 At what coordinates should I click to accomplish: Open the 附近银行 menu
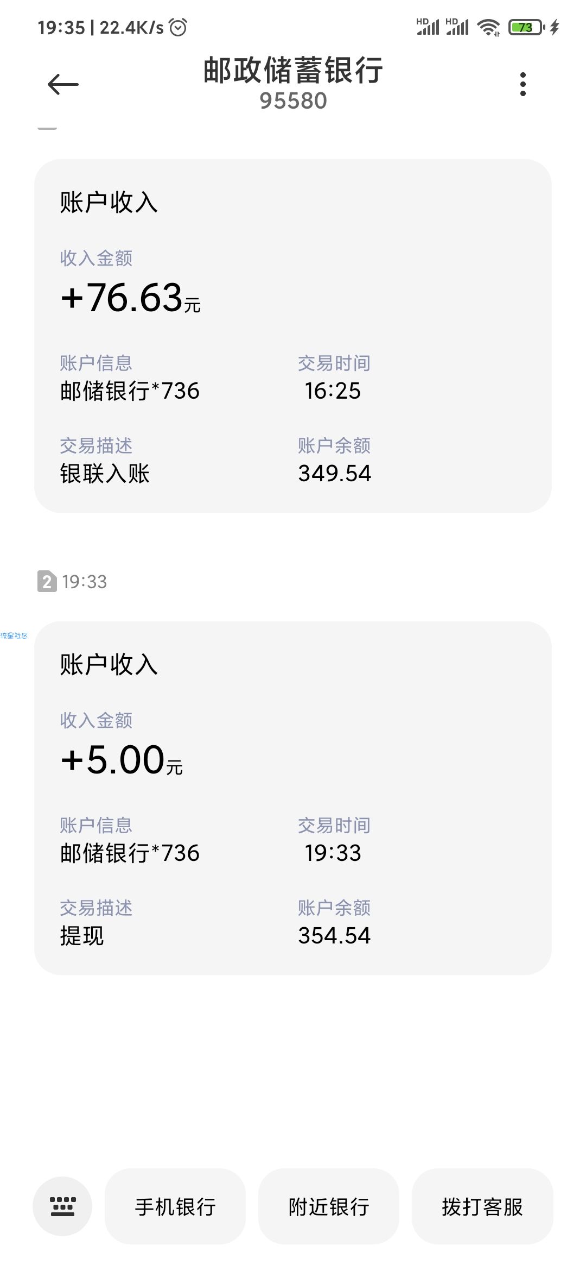click(329, 1206)
